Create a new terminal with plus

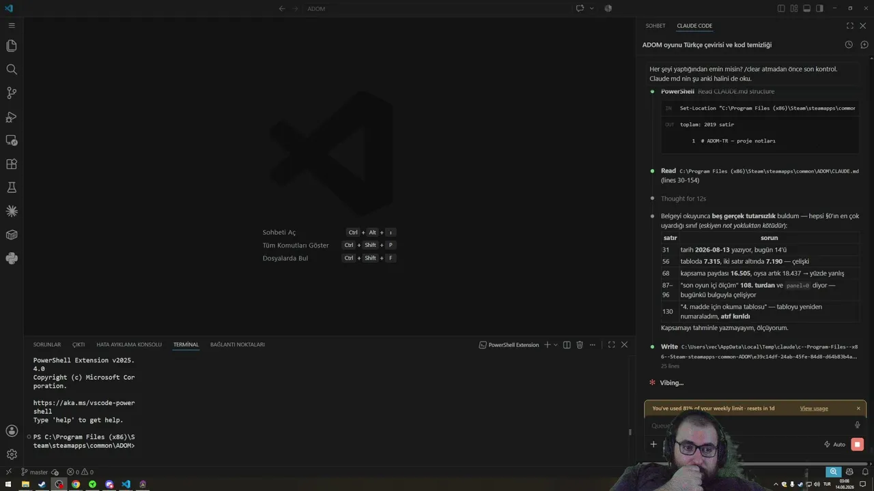547,345
